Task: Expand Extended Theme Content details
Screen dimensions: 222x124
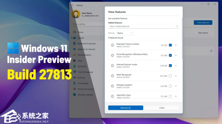Action: pos(176,45)
